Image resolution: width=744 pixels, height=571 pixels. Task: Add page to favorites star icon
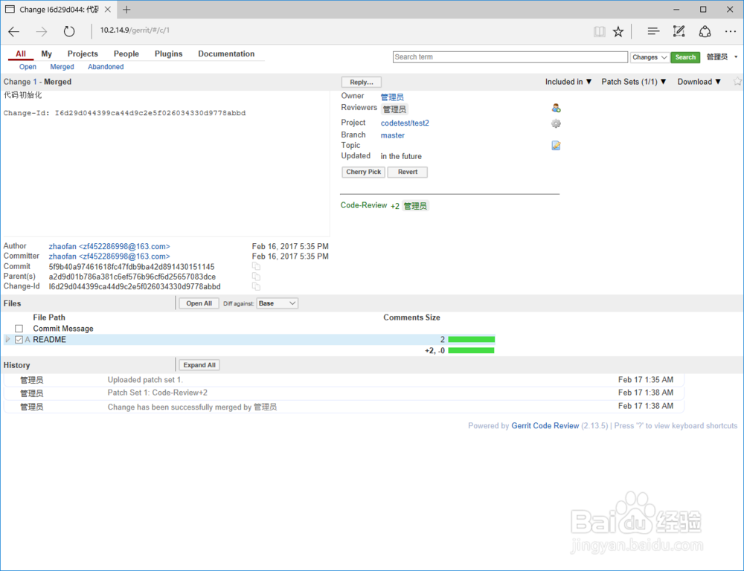pos(618,32)
